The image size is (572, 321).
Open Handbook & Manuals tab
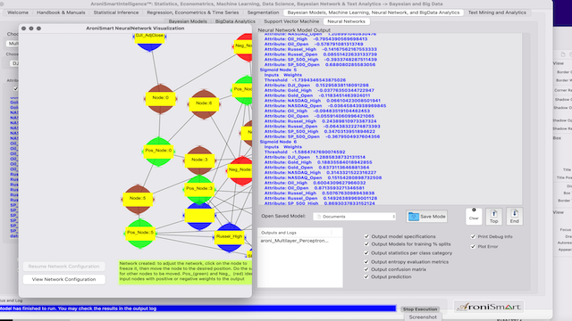61,12
